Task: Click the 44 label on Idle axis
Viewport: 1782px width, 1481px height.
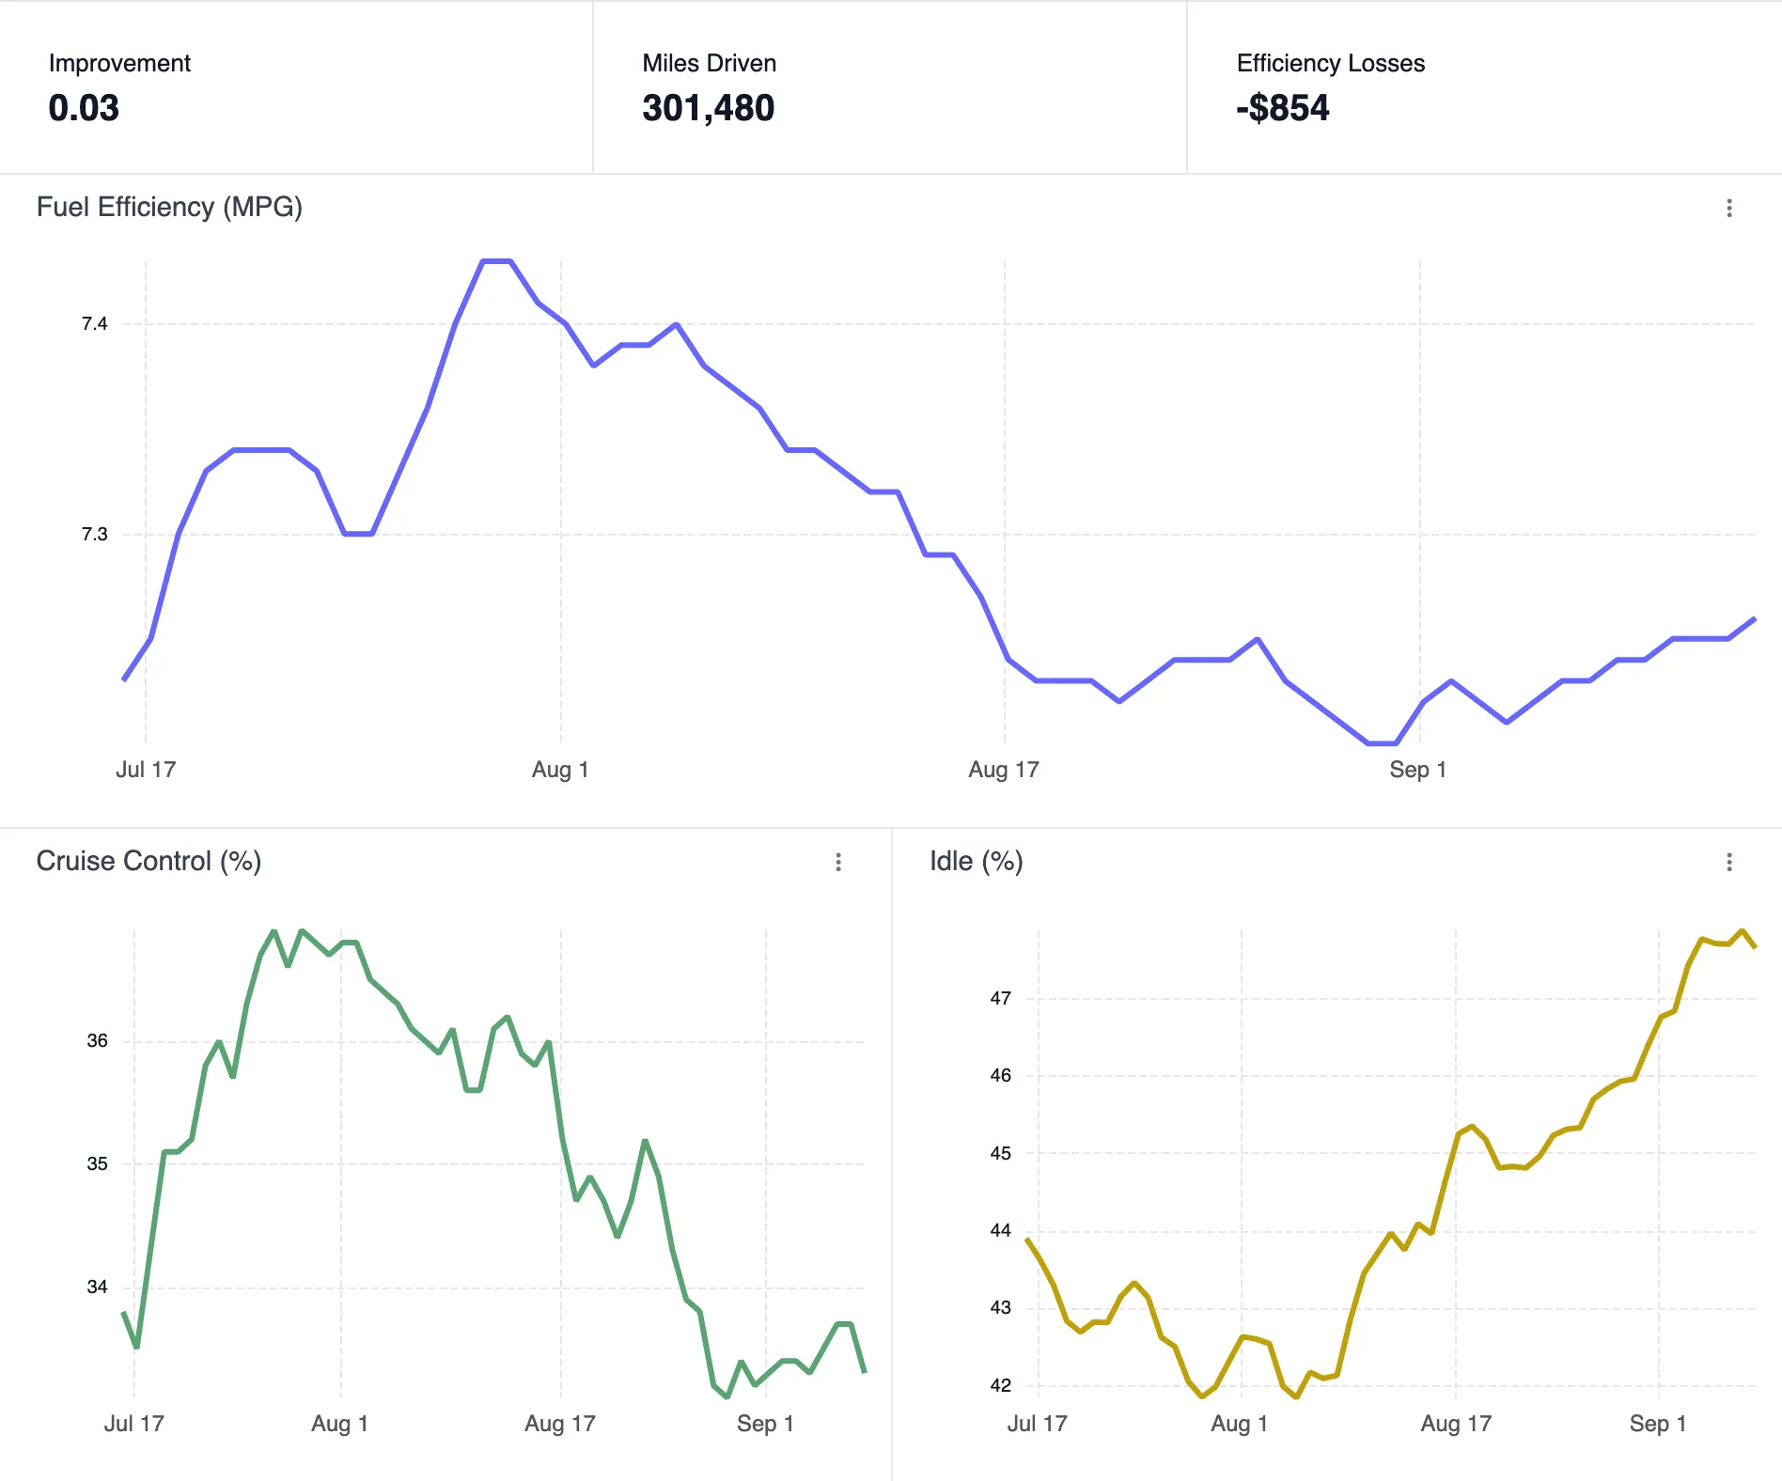Action: coord(1000,1231)
